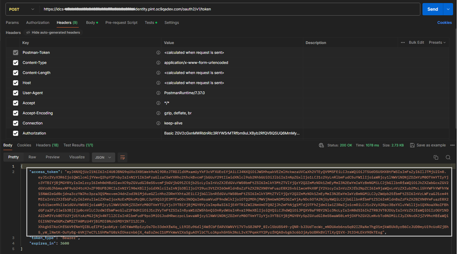Open the response pane more options ellipsis
This screenshot has height=254, width=458.
point(452,145)
